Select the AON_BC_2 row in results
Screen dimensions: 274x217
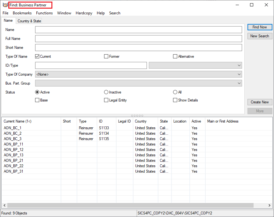coord(13,133)
